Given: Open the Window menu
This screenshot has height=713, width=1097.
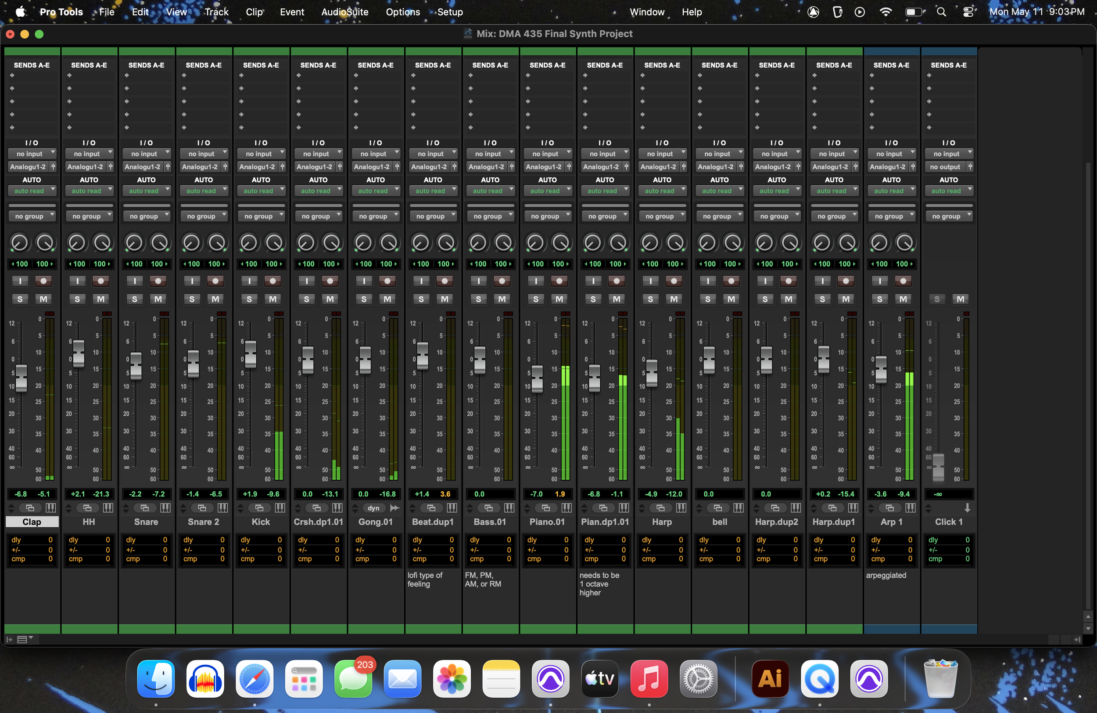Looking at the screenshot, I should click(647, 12).
